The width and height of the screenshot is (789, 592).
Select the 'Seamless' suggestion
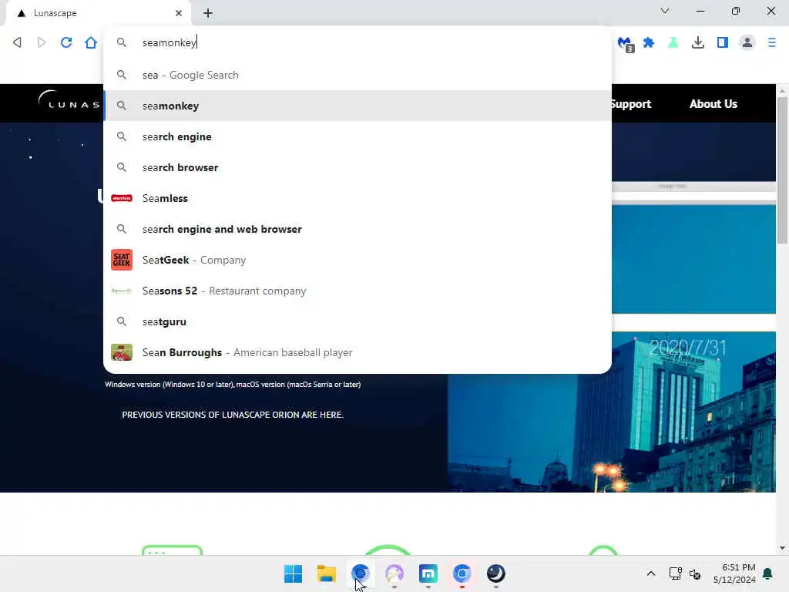pyautogui.click(x=358, y=198)
